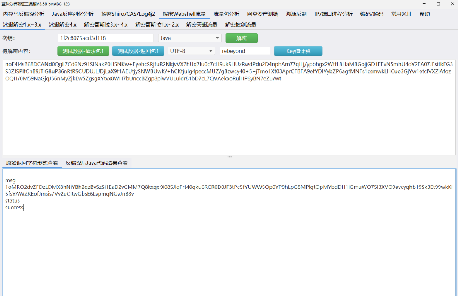Click the Key值计算 button
Image resolution: width=458 pixels, height=296 pixels.
coord(298,51)
